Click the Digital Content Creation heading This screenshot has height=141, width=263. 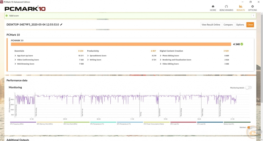(171, 51)
